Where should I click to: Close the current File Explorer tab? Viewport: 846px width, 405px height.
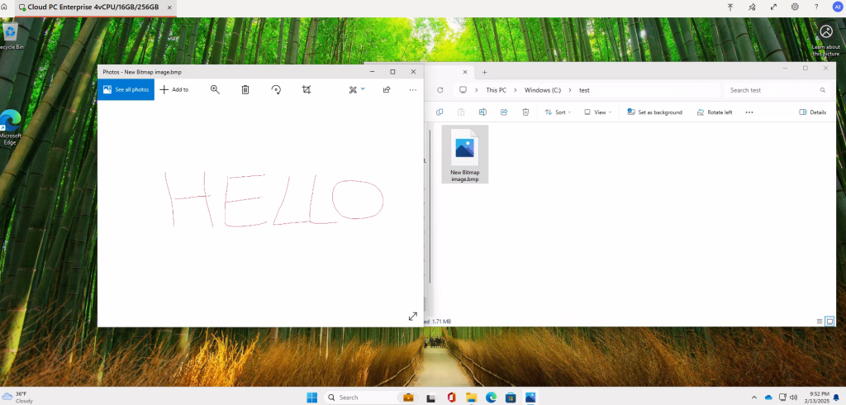[465, 72]
